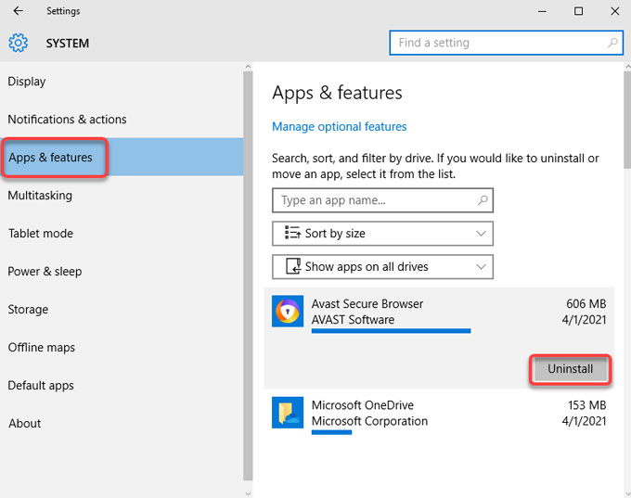Click the sidebar scrollbar down arrow
631x498 pixels.
(x=248, y=493)
